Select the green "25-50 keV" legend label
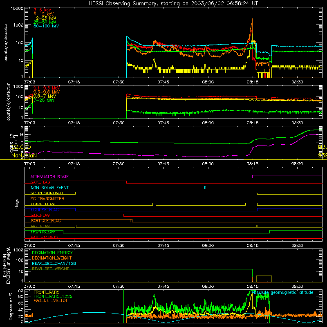 pyautogui.click(x=45, y=22)
